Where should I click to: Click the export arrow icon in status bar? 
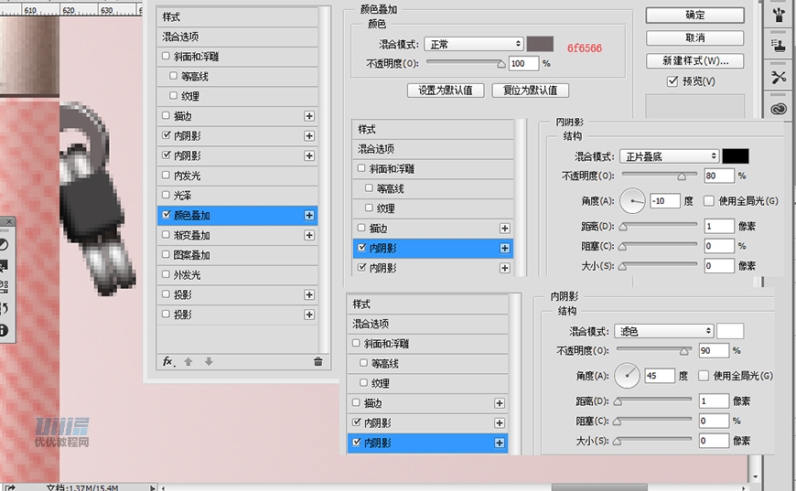click(x=10, y=487)
